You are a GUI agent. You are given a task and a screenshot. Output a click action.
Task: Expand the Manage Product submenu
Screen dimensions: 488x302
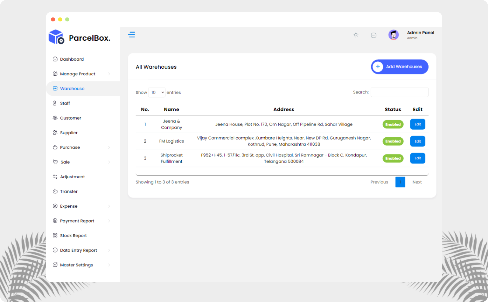pyautogui.click(x=109, y=74)
